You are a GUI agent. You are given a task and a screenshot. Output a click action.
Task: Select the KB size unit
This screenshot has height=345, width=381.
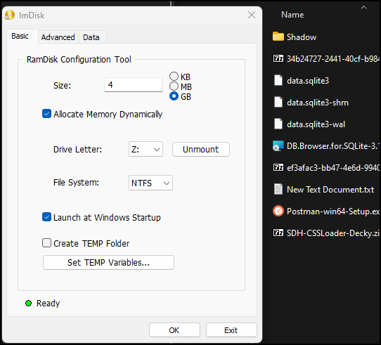pos(174,77)
